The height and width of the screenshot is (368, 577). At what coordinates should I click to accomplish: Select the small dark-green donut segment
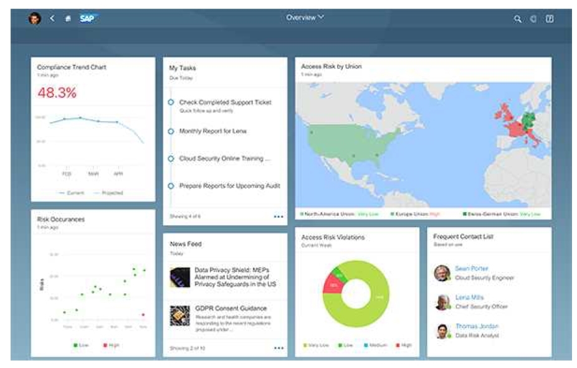tap(340, 275)
